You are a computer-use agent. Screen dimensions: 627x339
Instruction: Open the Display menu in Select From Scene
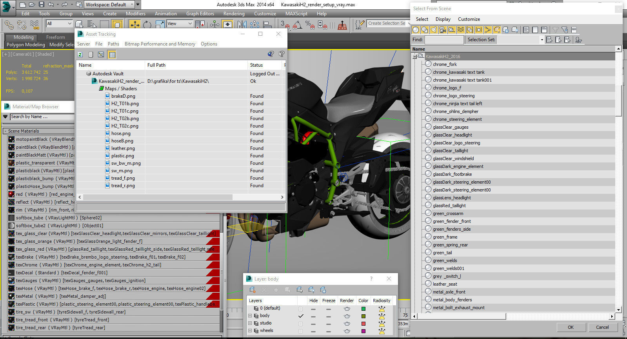[443, 19]
